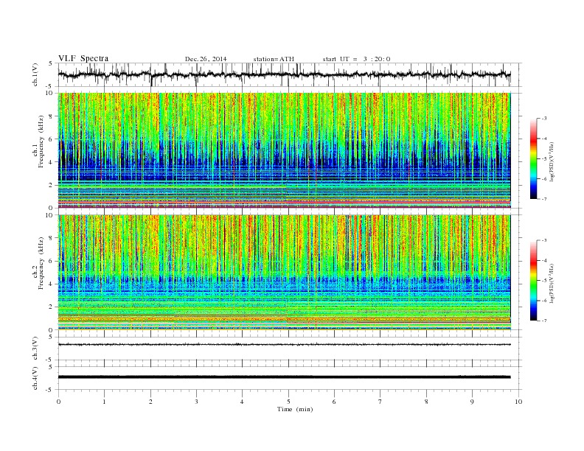Click the ch.2 spectrogram color scale bar
The image size is (584, 451).
click(x=533, y=281)
